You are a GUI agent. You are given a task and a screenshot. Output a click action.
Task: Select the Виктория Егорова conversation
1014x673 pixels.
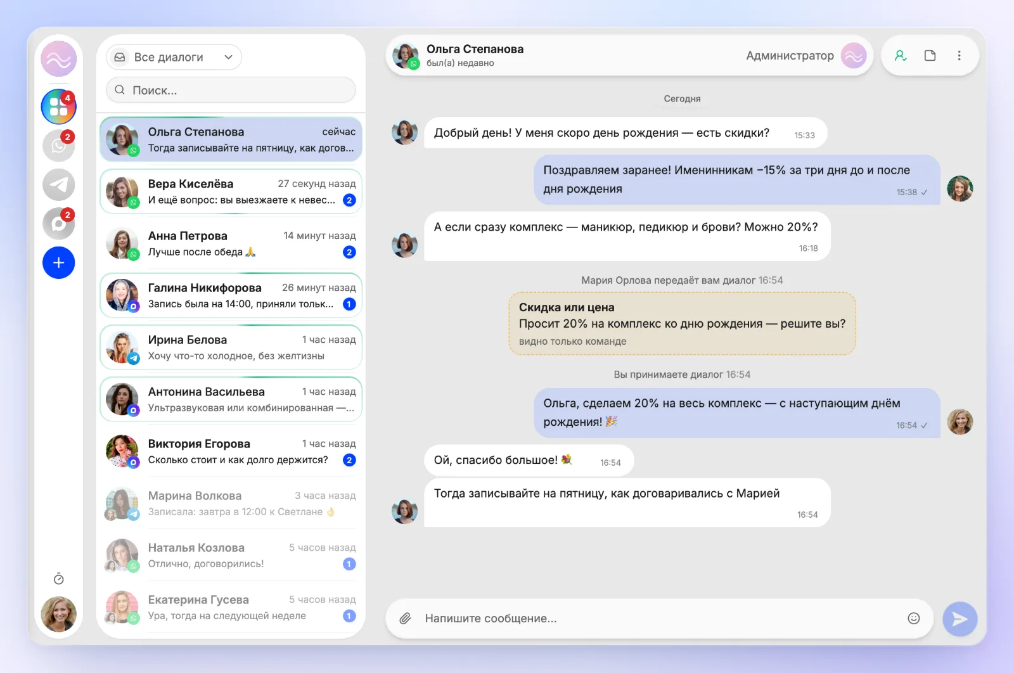pyautogui.click(x=231, y=451)
